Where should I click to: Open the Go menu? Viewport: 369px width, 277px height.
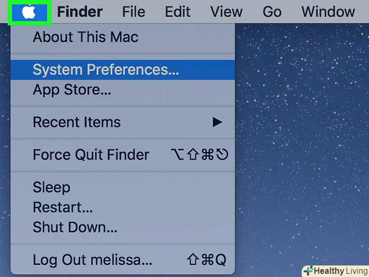[272, 12]
